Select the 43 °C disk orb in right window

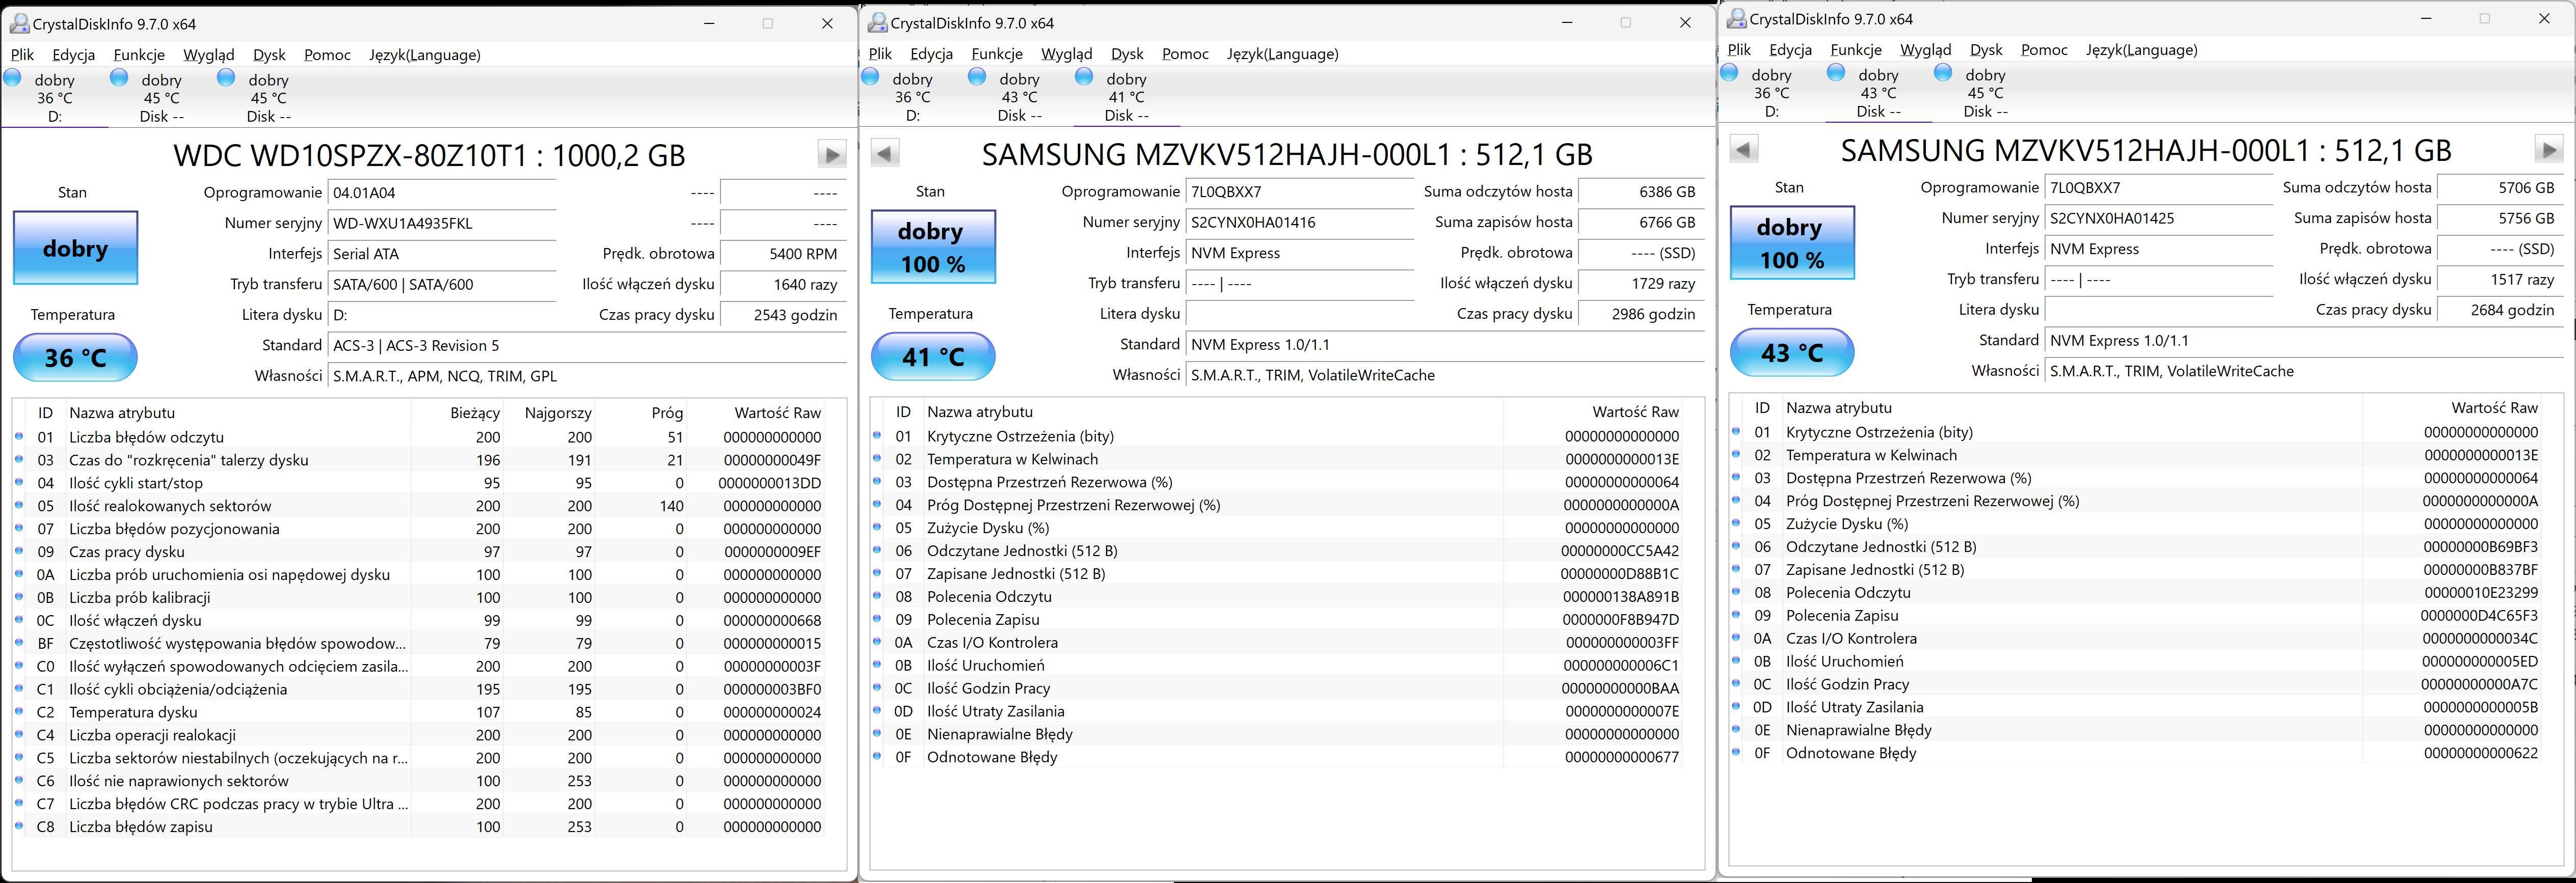(1836, 73)
